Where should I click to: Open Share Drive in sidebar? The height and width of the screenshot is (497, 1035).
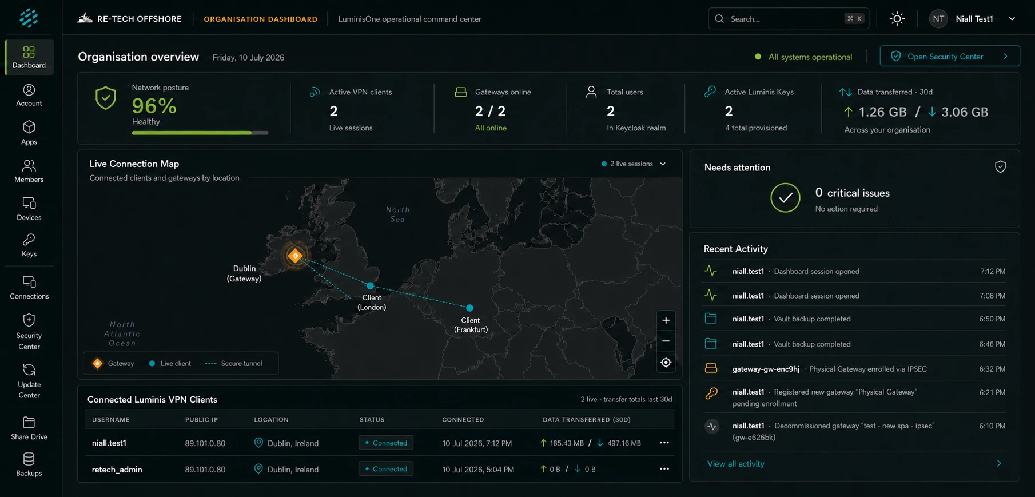click(x=29, y=428)
